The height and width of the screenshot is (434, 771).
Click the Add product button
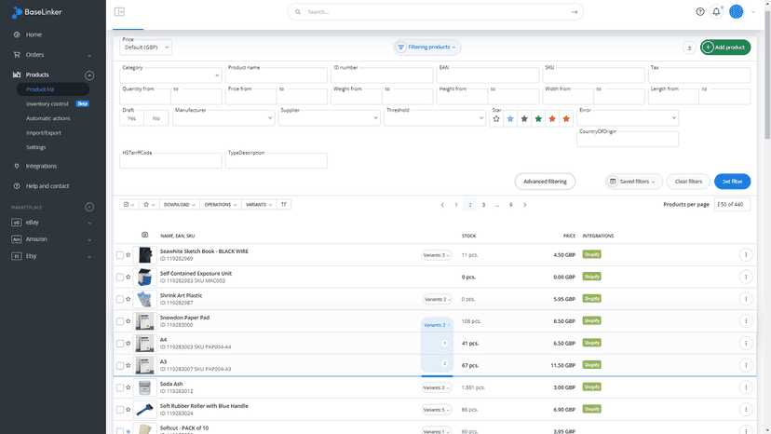click(x=725, y=47)
